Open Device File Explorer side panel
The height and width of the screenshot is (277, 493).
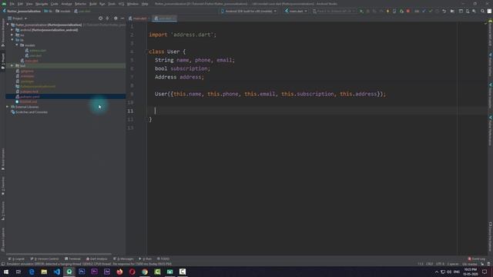[x=490, y=237]
